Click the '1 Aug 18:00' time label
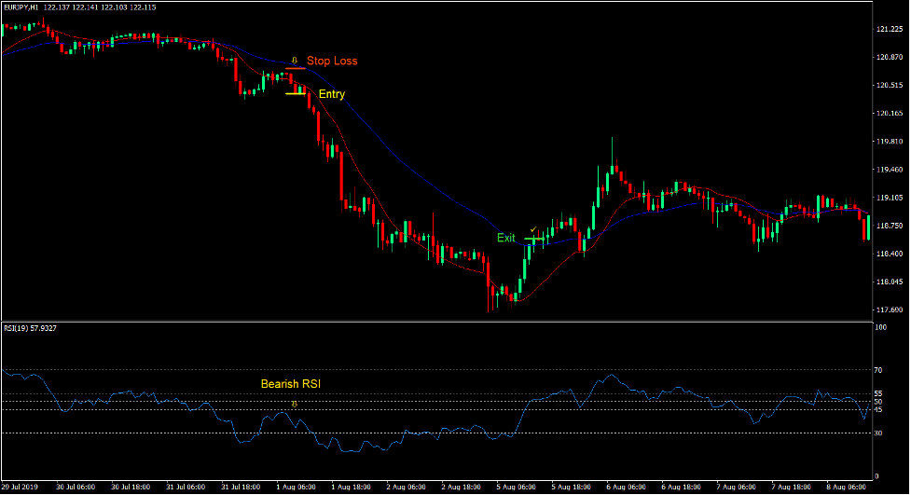 [351, 487]
